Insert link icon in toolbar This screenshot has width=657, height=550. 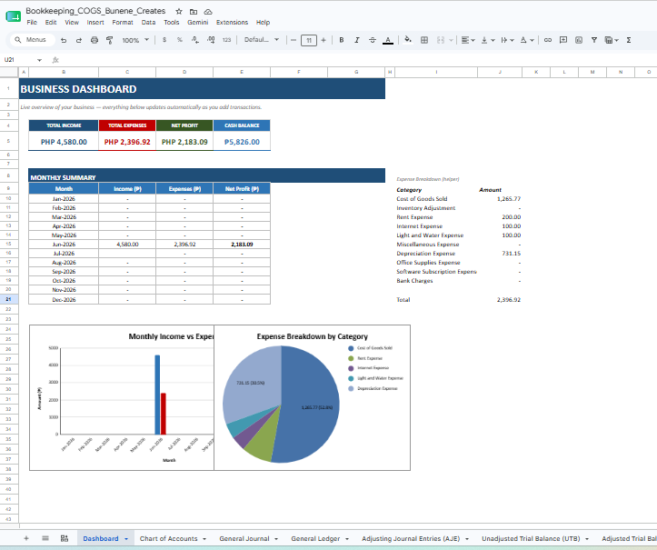point(548,40)
